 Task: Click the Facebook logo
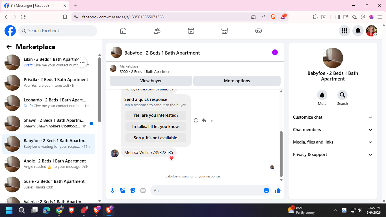(10, 31)
